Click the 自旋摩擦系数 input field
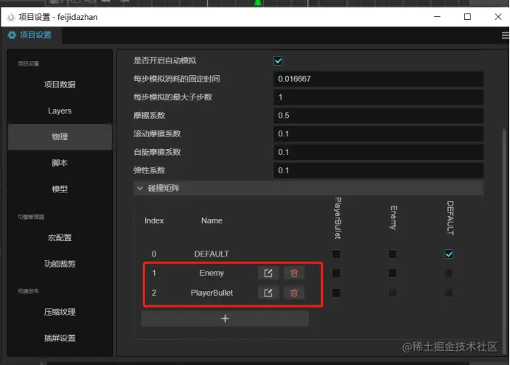Viewport: 510px width, 365px height. pyautogui.click(x=378, y=152)
